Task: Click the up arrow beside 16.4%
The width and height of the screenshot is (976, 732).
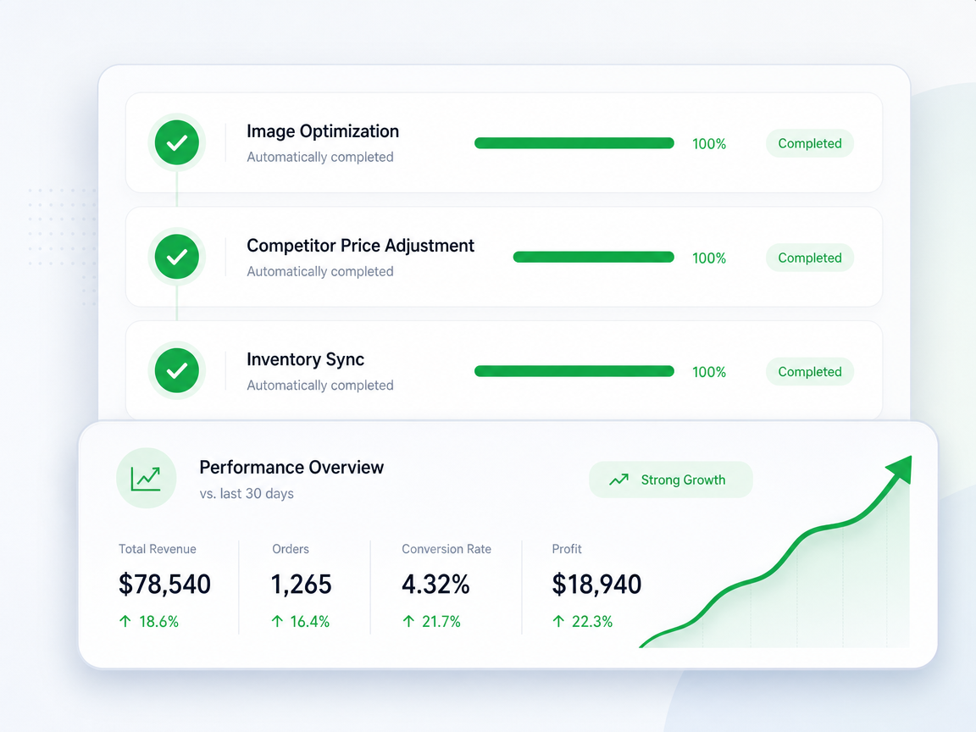Action: pos(278,621)
